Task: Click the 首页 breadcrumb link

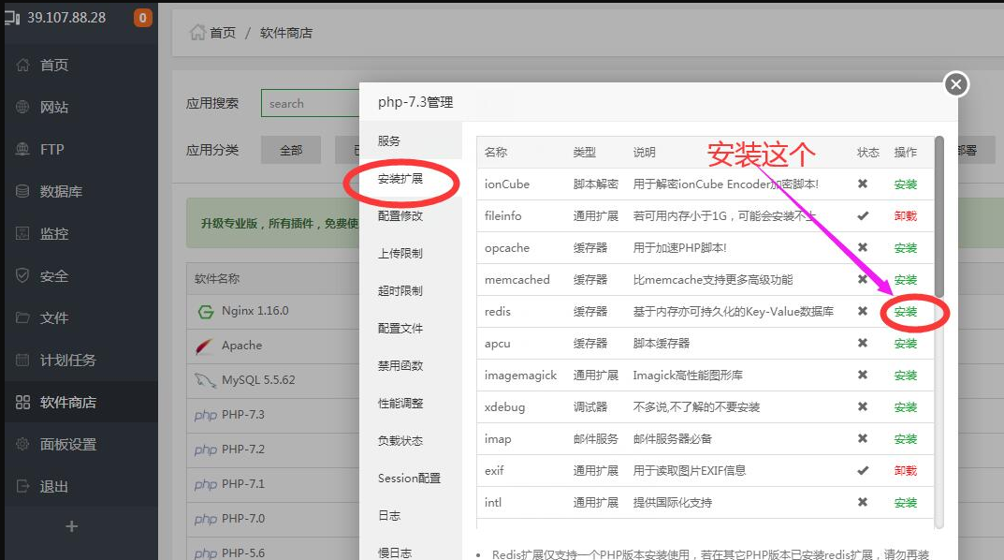Action: tap(222, 33)
